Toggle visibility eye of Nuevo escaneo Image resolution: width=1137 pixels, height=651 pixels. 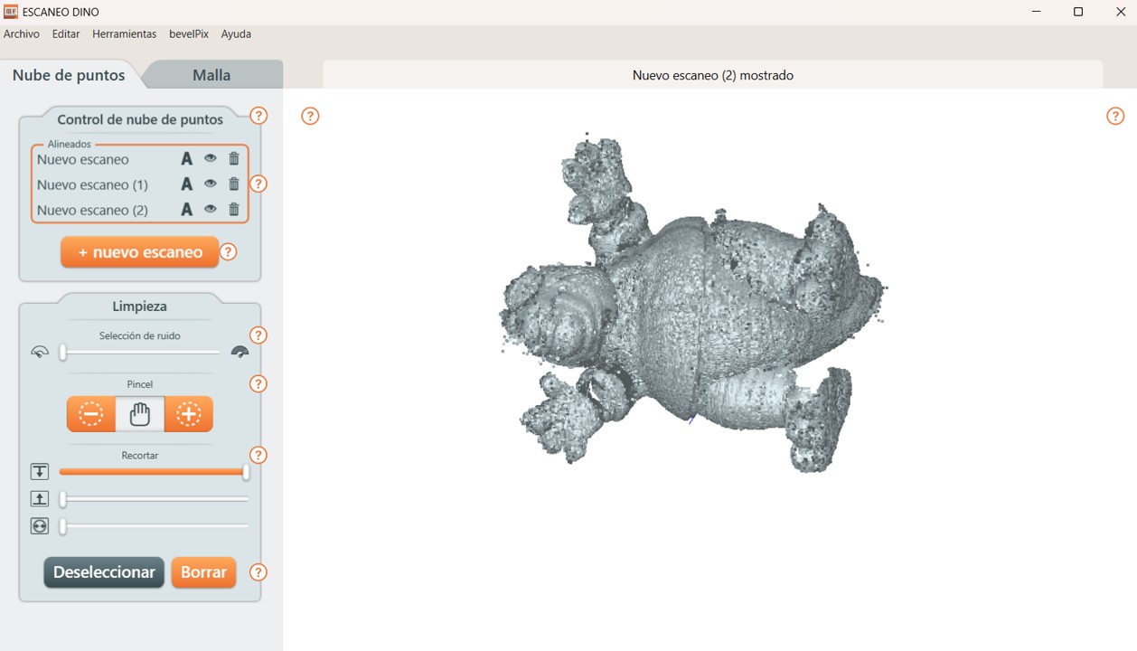(x=211, y=158)
